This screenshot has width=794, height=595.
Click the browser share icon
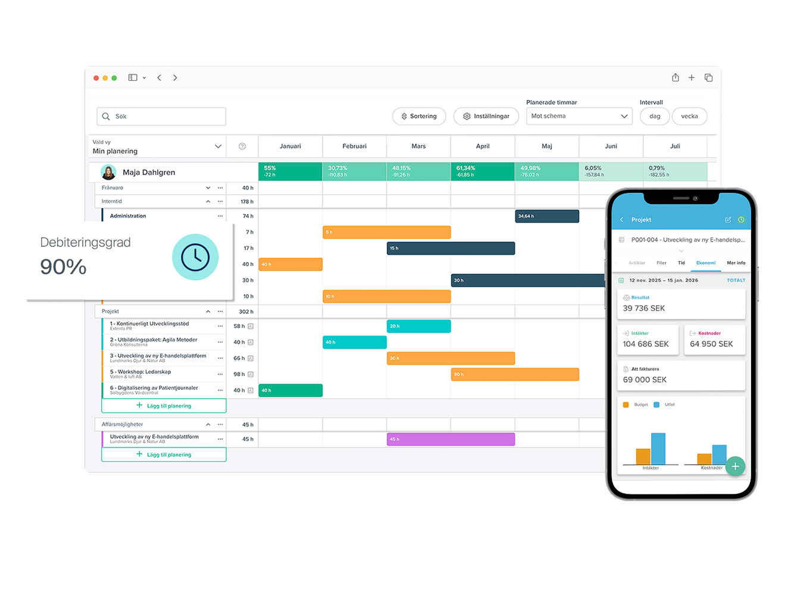(676, 77)
